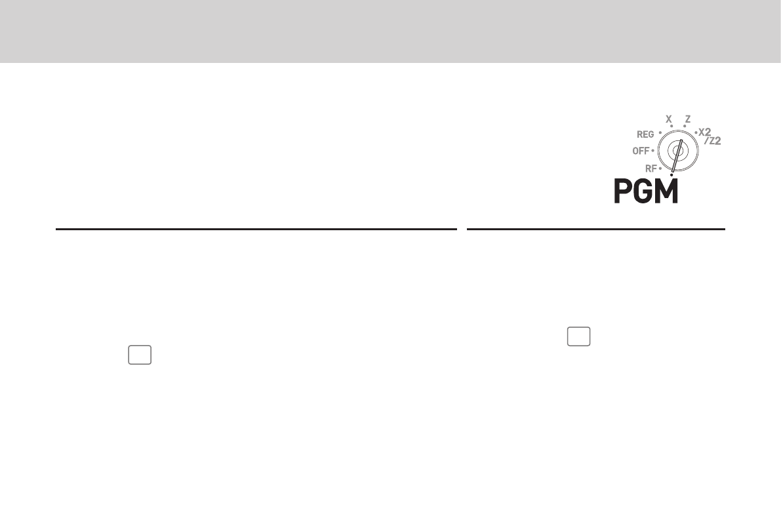The height and width of the screenshot is (528, 781).
Task: Click the REG label on the mode dial
Action: [645, 134]
